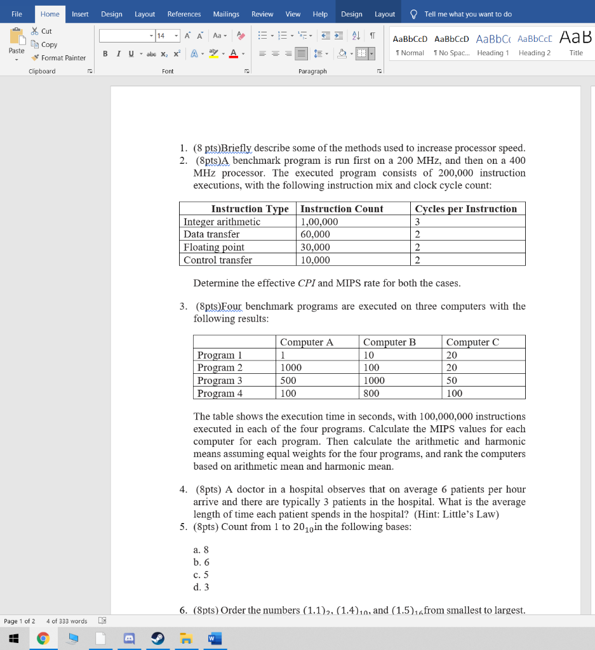Viewport: 595px width, 650px height.
Task: Switch to the Insert ribbon tab
Action: coord(80,13)
